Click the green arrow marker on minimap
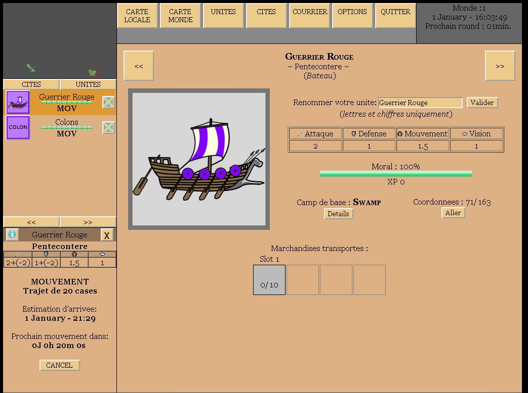The width and height of the screenshot is (528, 393). pyautogui.click(x=31, y=68)
